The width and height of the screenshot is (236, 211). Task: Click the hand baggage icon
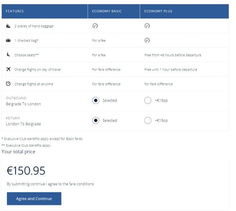[x=8, y=26]
